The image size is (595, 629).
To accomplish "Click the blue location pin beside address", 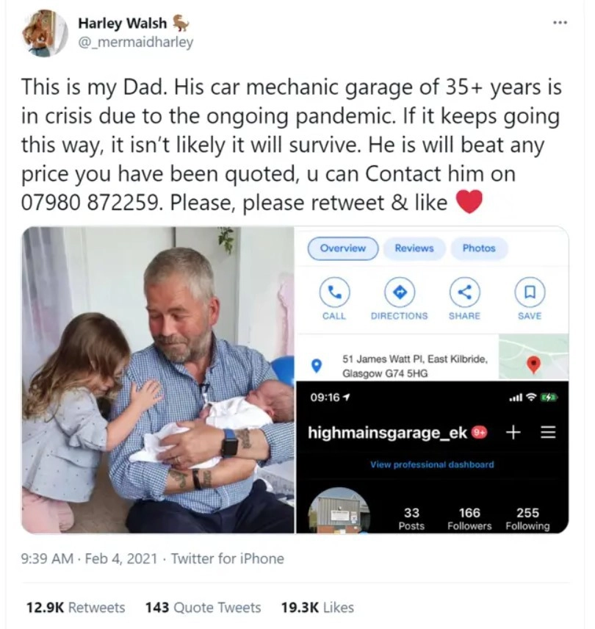I will point(318,365).
